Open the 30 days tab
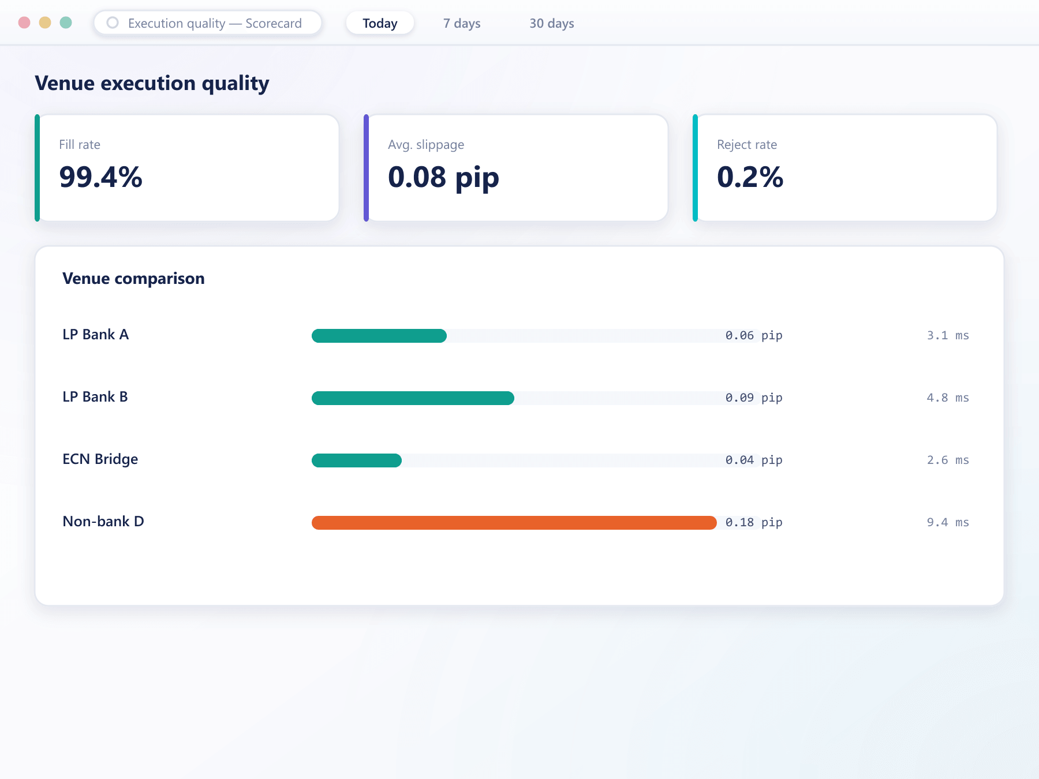The width and height of the screenshot is (1039, 779). (x=552, y=23)
